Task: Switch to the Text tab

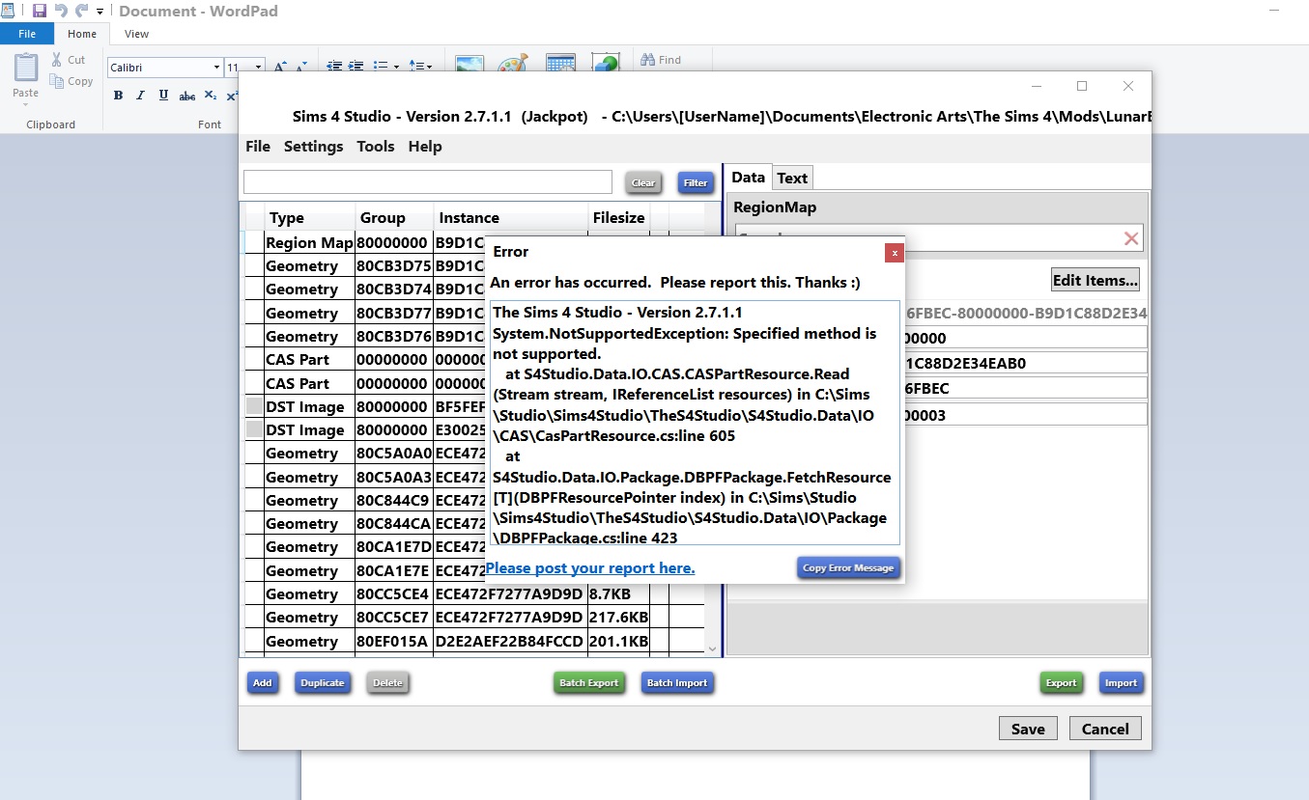Action: 792,178
